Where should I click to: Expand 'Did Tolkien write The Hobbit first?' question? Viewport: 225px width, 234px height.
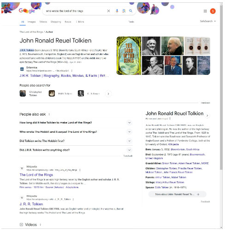pos(76,141)
